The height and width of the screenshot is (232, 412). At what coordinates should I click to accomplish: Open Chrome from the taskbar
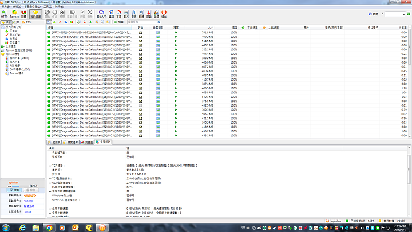pos(49,228)
